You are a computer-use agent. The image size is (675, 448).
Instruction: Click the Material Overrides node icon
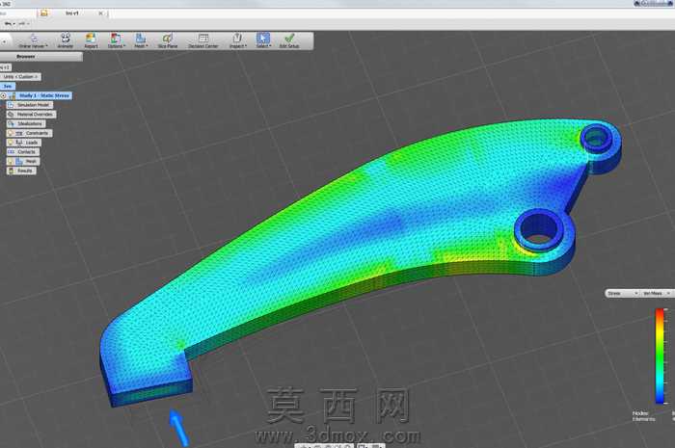[11, 115]
